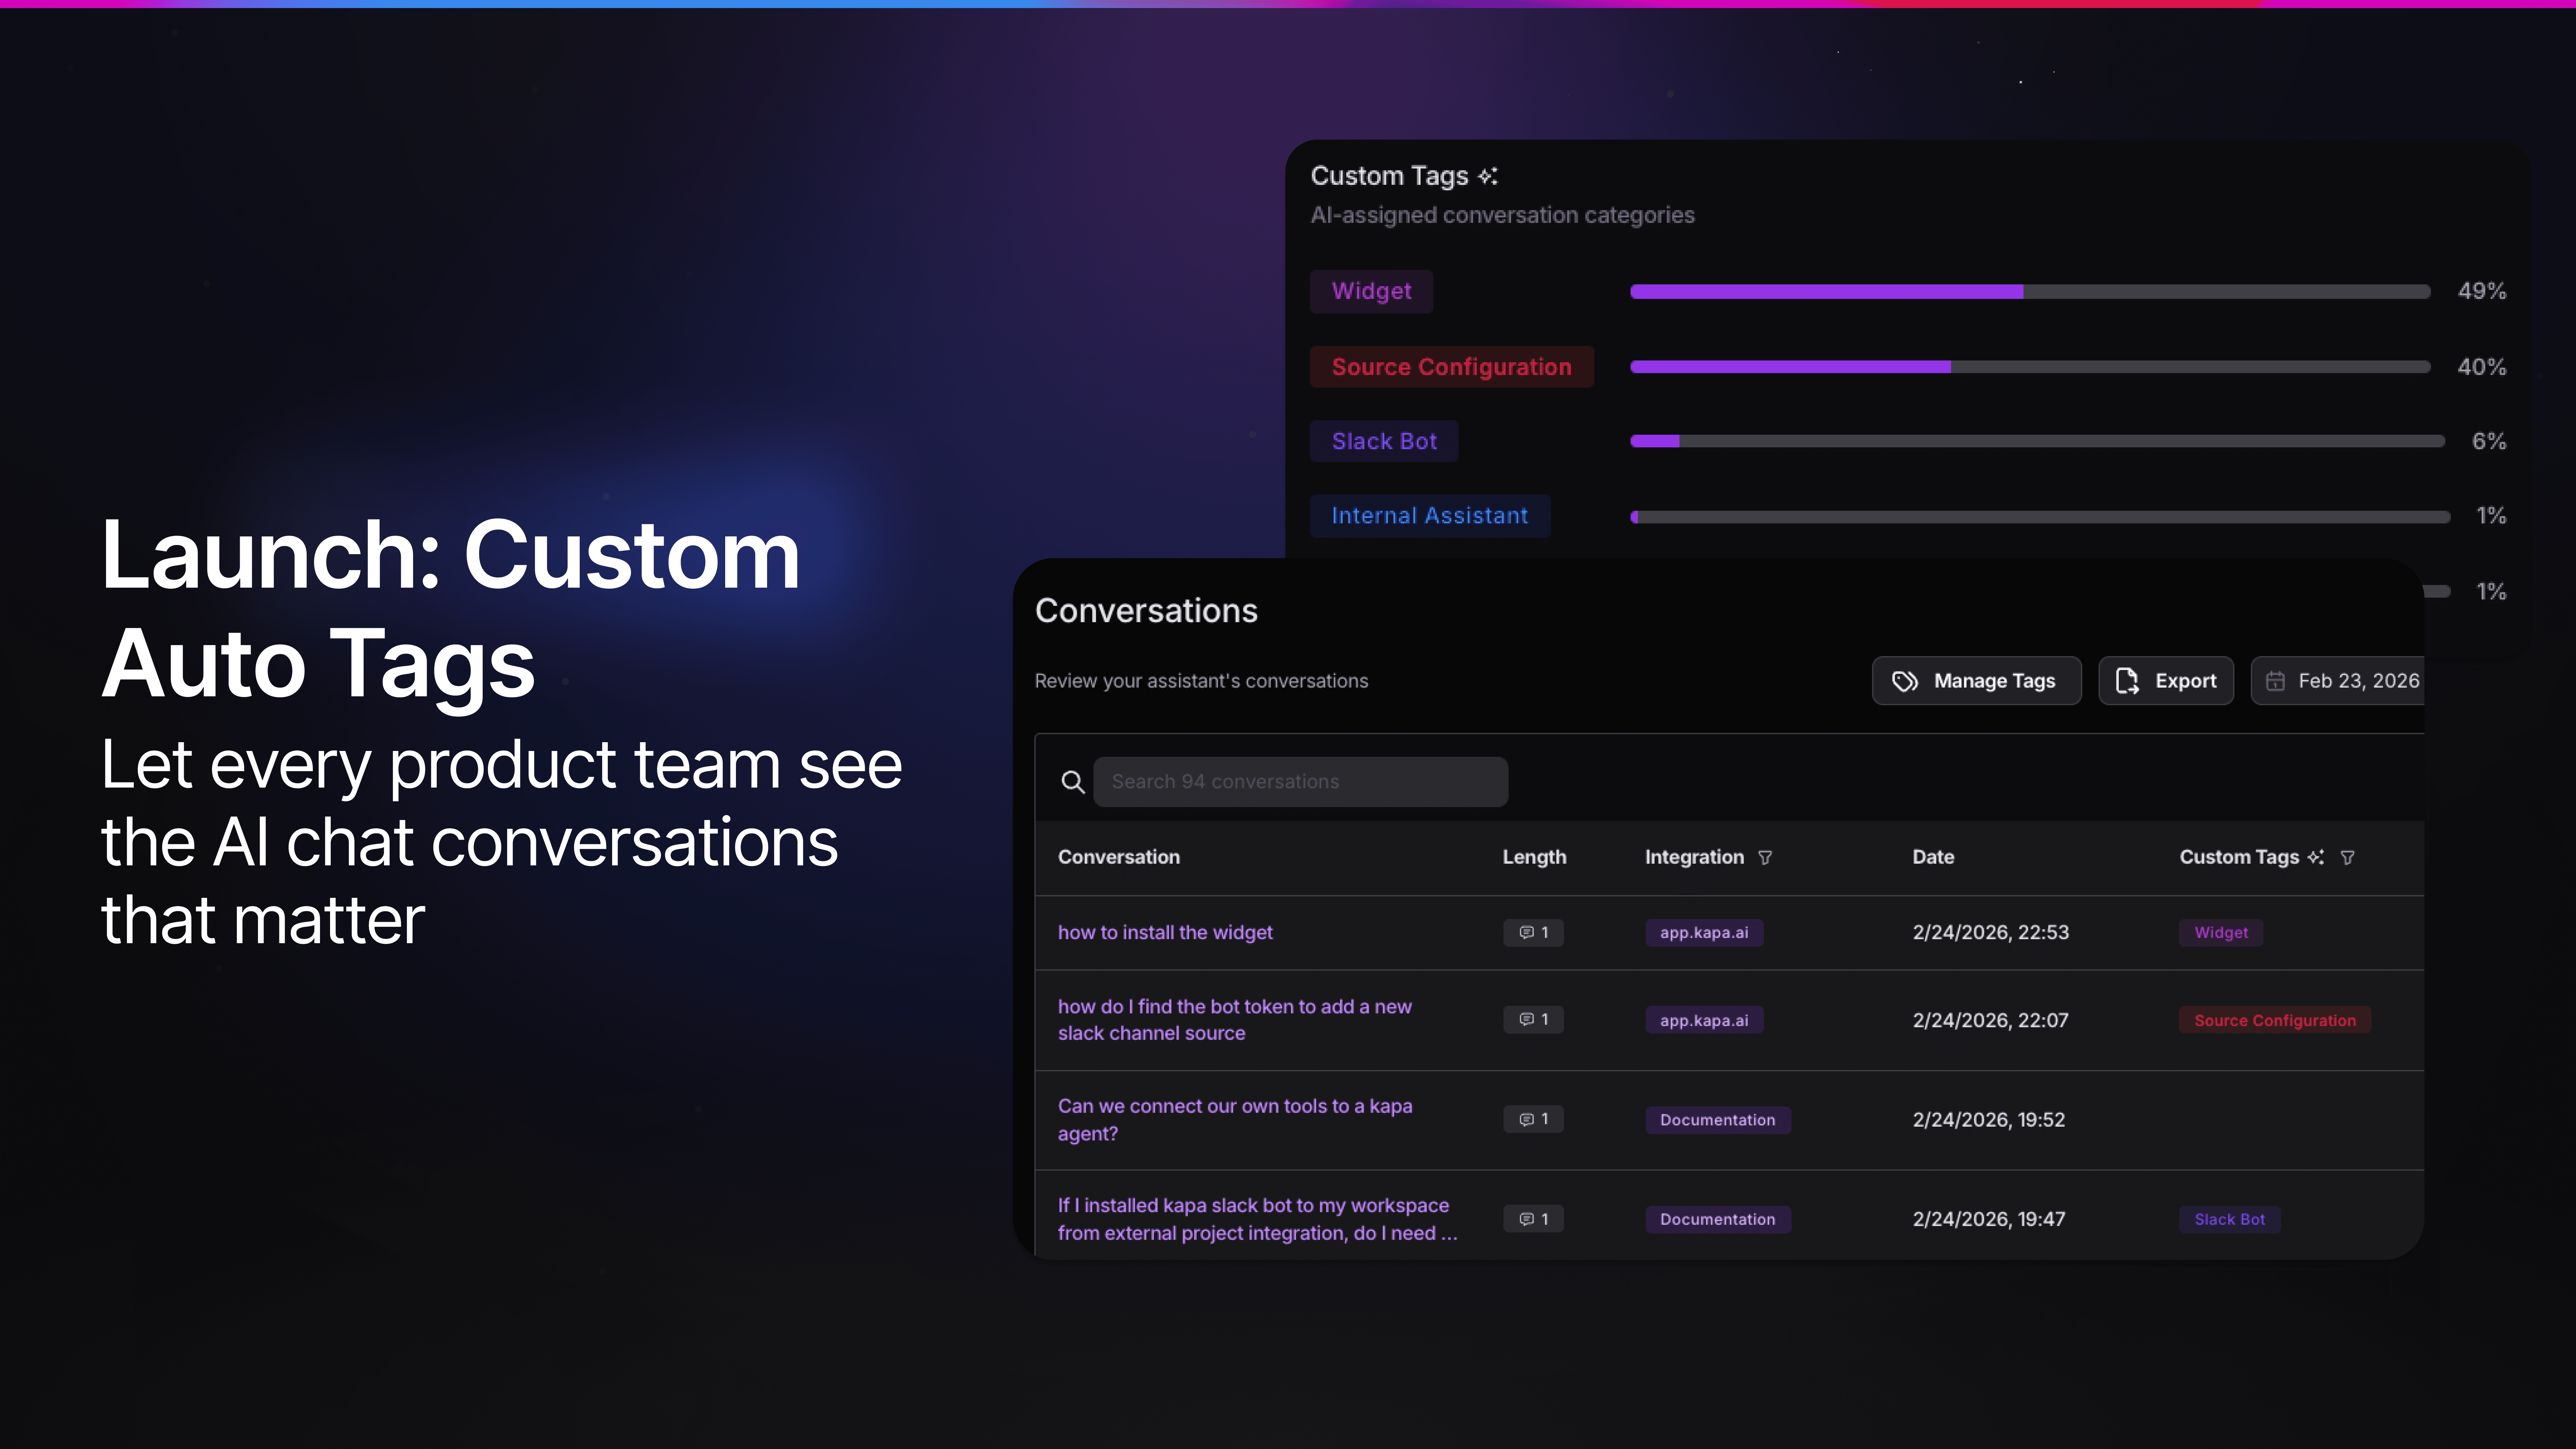Click the sparkle icon in Custom Tags column header

coord(2315,857)
